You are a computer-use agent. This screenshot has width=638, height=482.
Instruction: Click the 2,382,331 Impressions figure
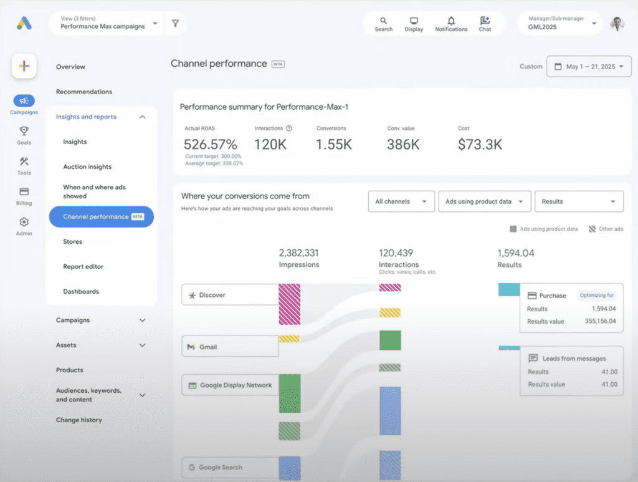(x=298, y=253)
